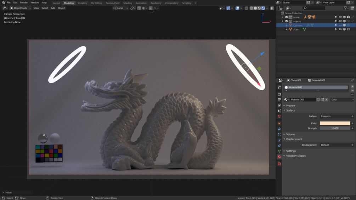Toggle the objects collection checkbox
The width and height of the screenshot is (356, 200).
pos(287,21)
